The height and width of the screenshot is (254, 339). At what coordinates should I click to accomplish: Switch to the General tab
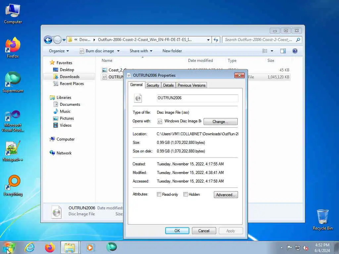pos(136,85)
